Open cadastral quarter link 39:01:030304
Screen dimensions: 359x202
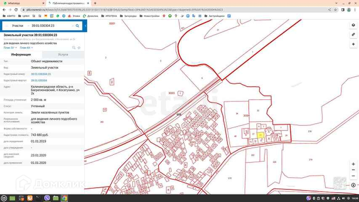pos(39,80)
